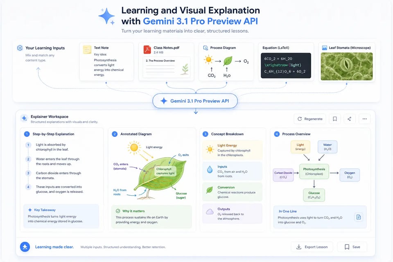Image resolution: width=393 pixels, height=262 pixels.
Task: Open the Light Energy concept card
Action: pos(233,150)
